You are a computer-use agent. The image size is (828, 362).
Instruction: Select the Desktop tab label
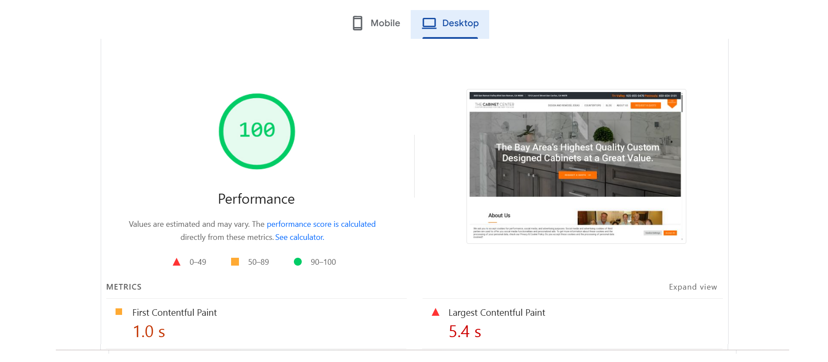(x=460, y=23)
